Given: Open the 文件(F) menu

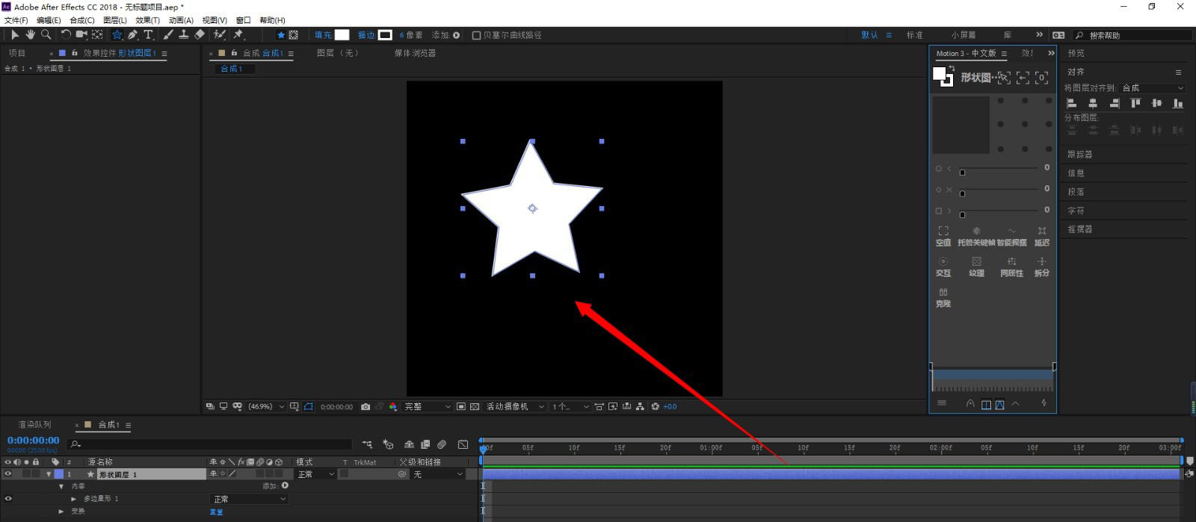Looking at the screenshot, I should pos(16,20).
